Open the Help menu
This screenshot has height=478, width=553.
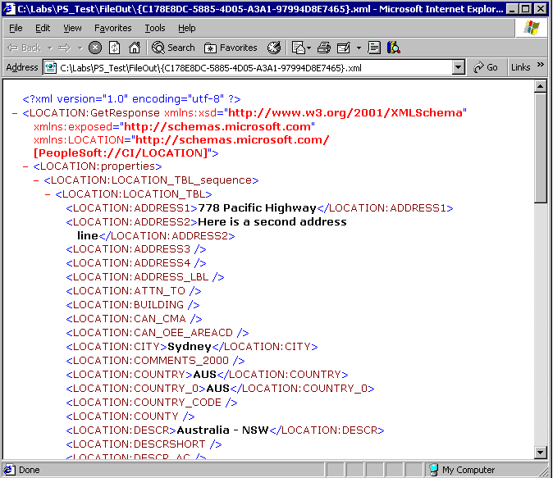tap(186, 28)
